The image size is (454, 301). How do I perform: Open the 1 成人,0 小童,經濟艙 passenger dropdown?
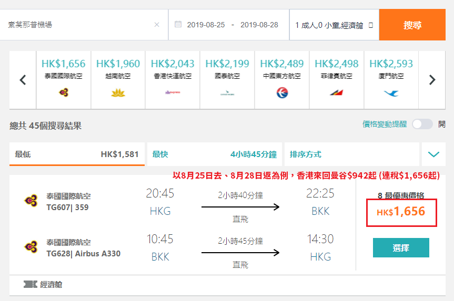click(x=334, y=25)
